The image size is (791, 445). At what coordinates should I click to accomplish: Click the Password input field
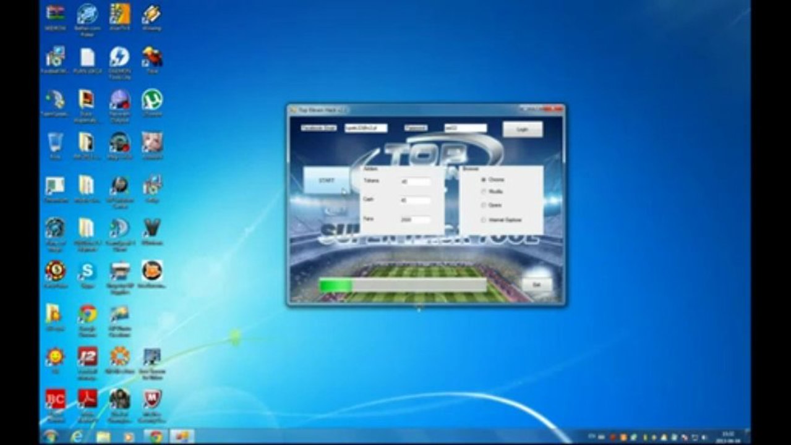point(465,128)
